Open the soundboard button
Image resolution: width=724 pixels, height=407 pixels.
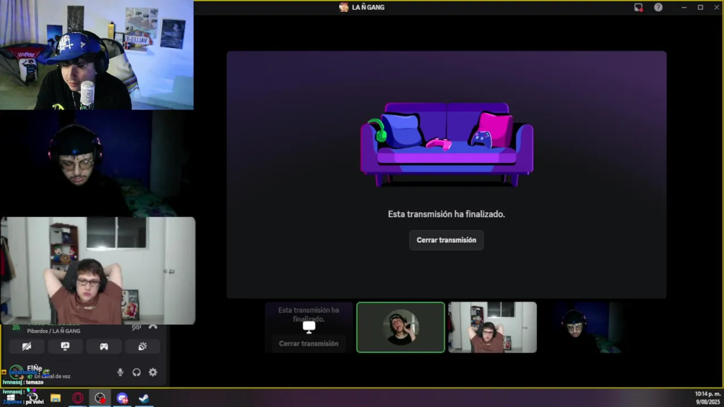click(x=142, y=347)
